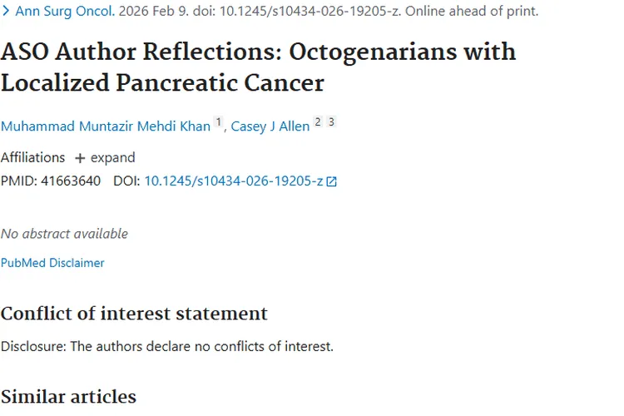Click the Disclosure statement text

[x=166, y=346]
